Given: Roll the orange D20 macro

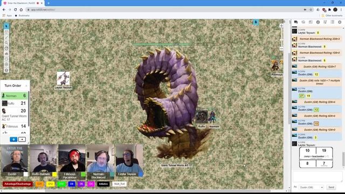Looking at the screenshot, I should (39, 184).
